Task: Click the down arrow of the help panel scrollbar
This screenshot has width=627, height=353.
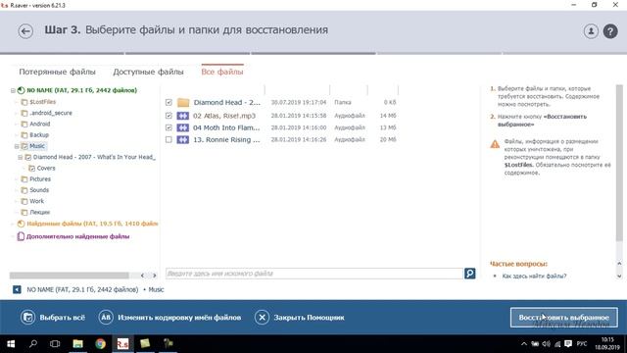Action: [x=619, y=277]
